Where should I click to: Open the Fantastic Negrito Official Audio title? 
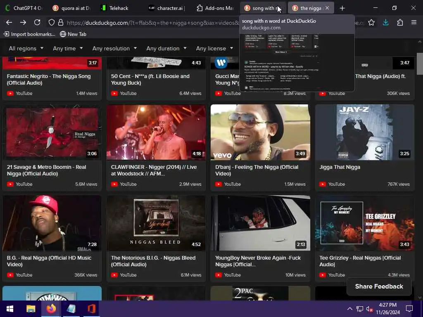49,80
